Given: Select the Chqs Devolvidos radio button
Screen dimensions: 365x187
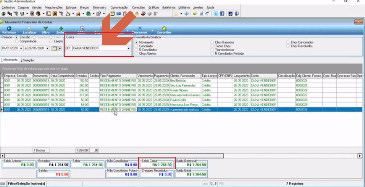Looking at the screenshot, I should (x=288, y=46).
